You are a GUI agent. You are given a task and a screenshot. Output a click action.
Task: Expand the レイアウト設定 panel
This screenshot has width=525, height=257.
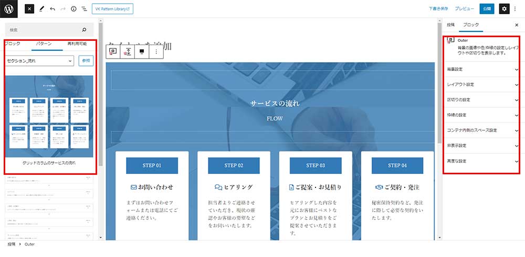pos(481,84)
